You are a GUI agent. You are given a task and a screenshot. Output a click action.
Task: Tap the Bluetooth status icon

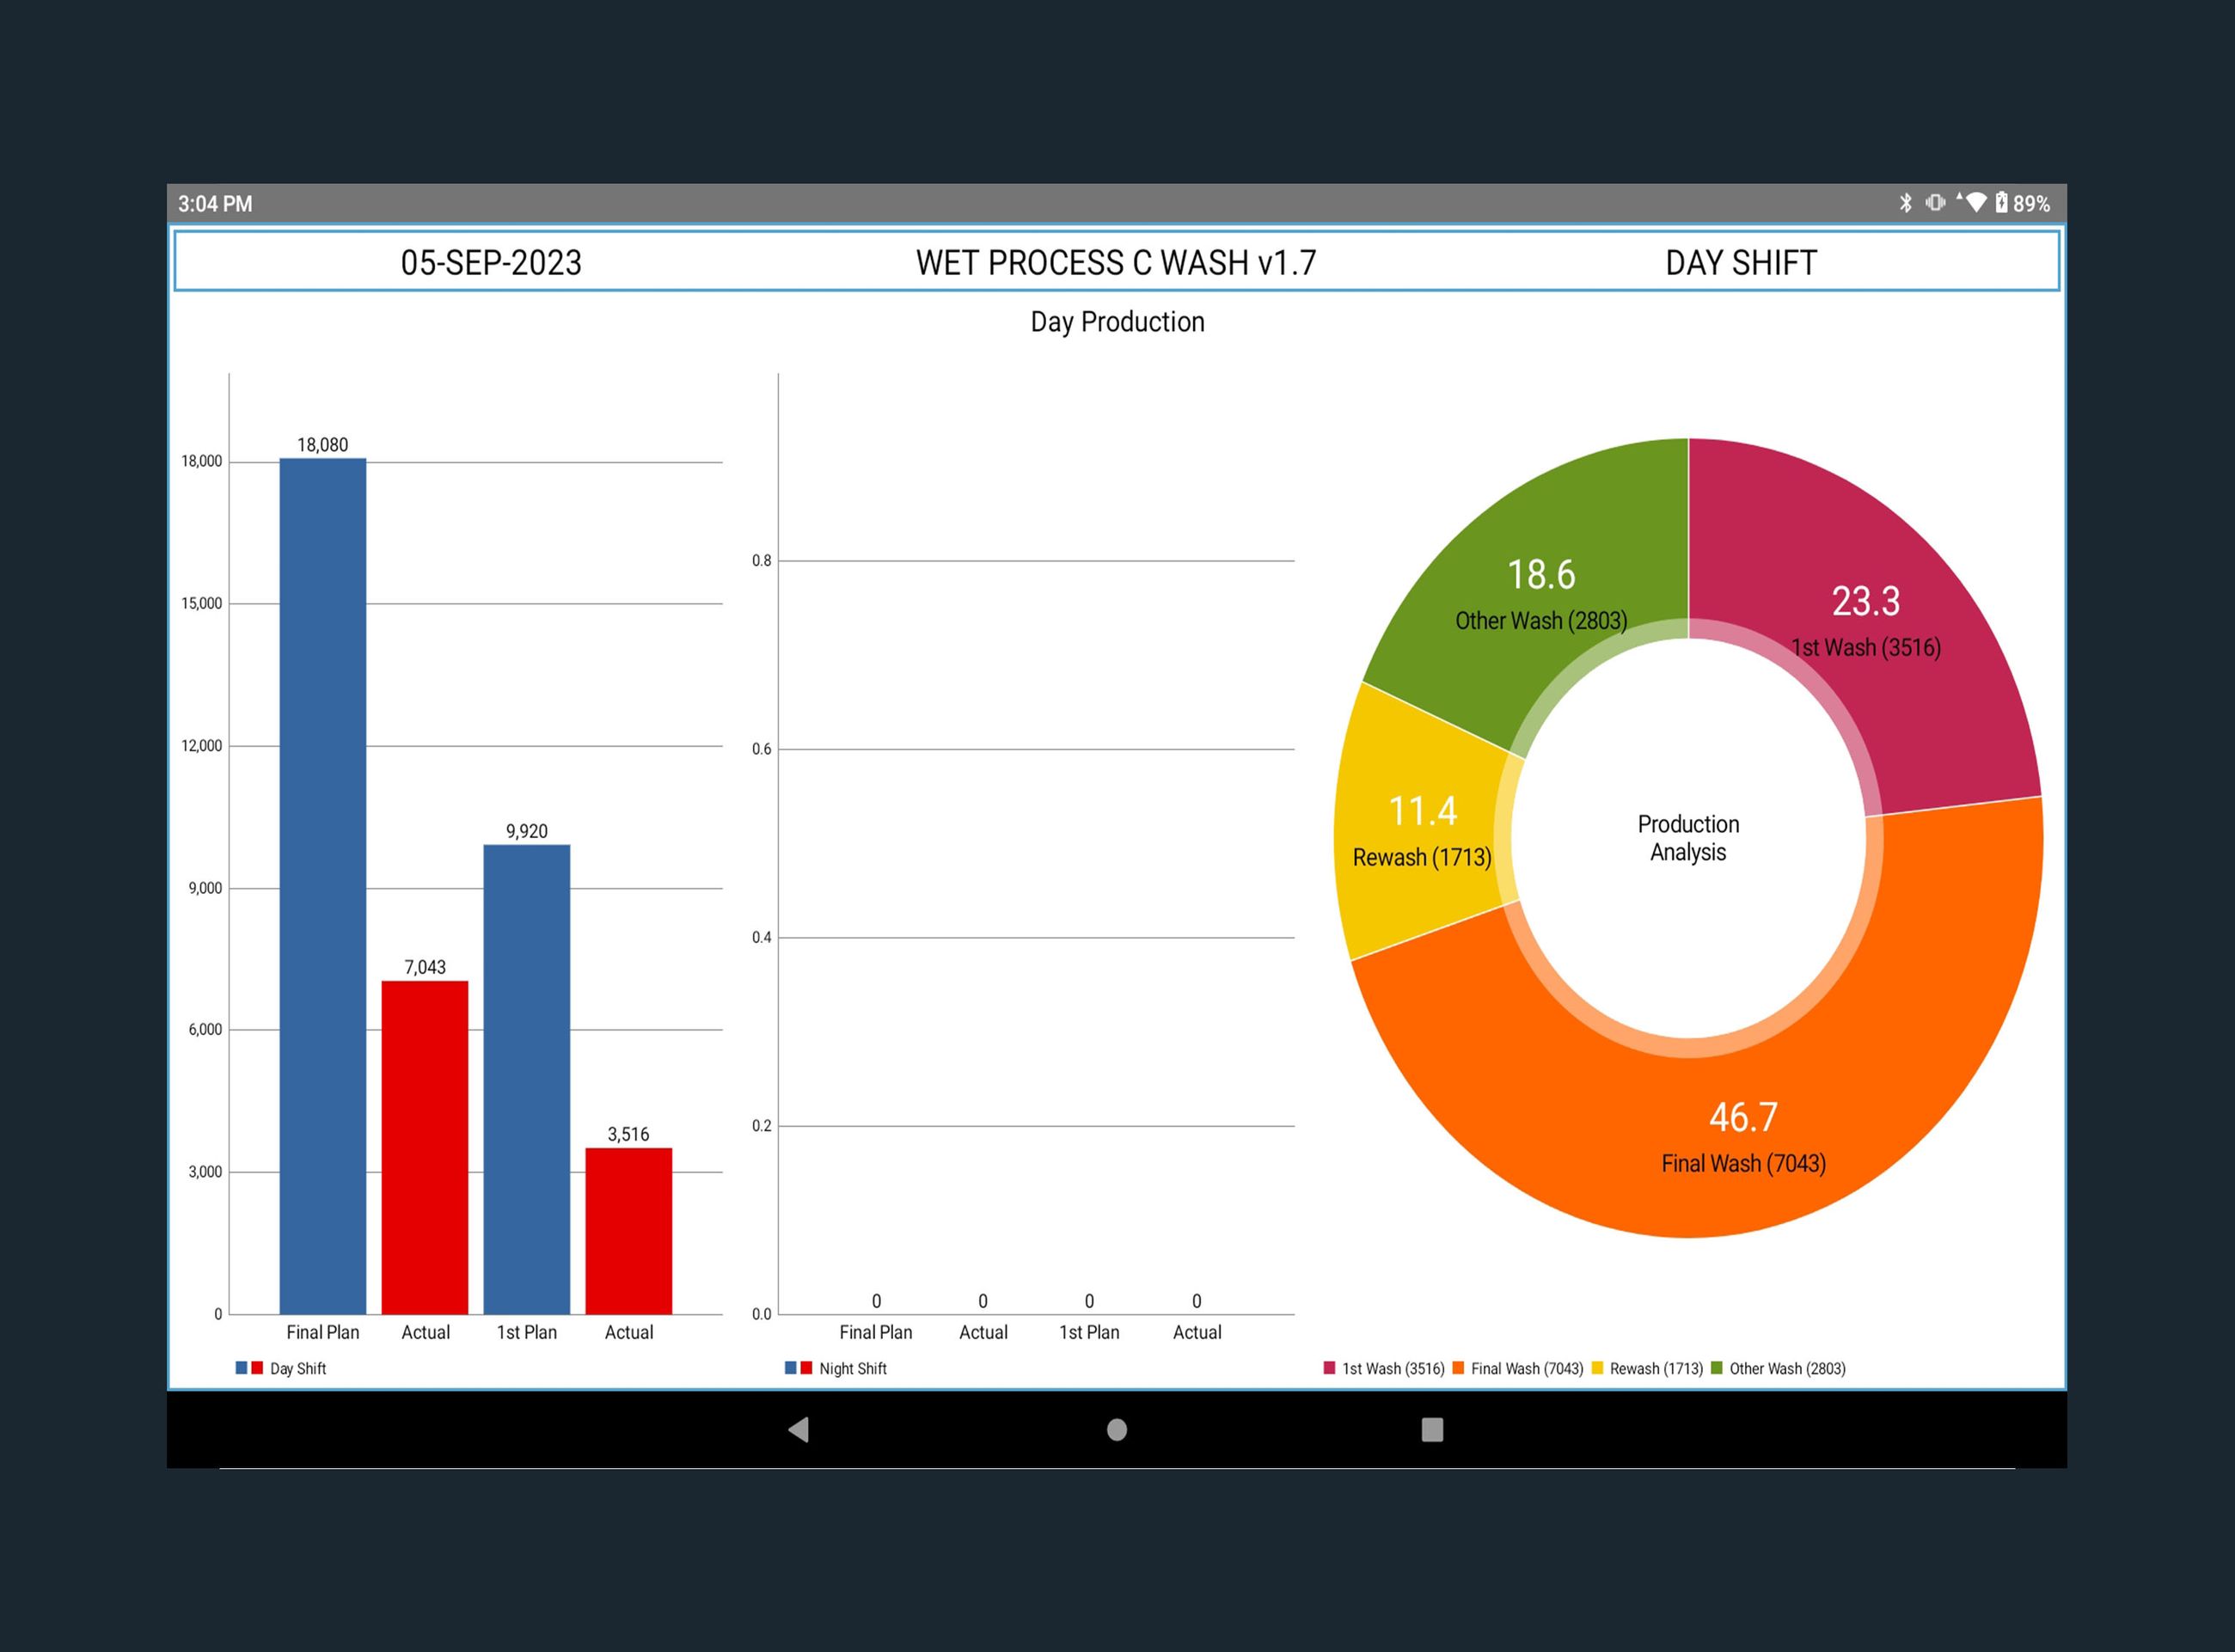point(1905,203)
